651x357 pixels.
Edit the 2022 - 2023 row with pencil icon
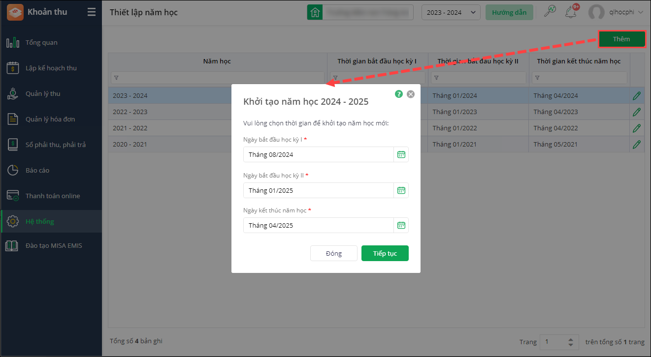(x=637, y=112)
